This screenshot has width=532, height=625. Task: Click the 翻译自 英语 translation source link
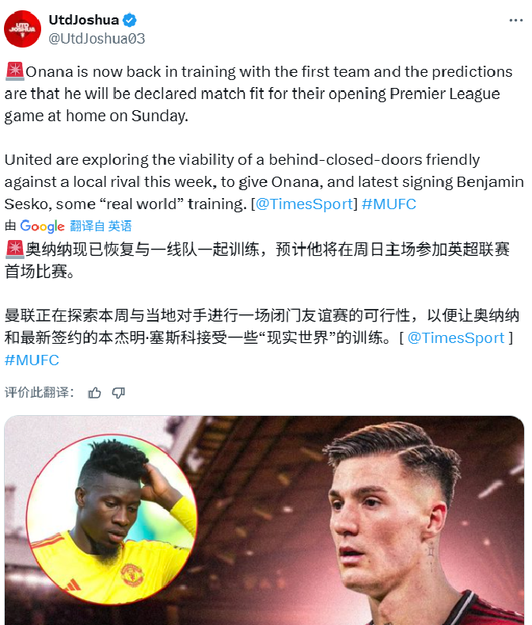point(101,226)
